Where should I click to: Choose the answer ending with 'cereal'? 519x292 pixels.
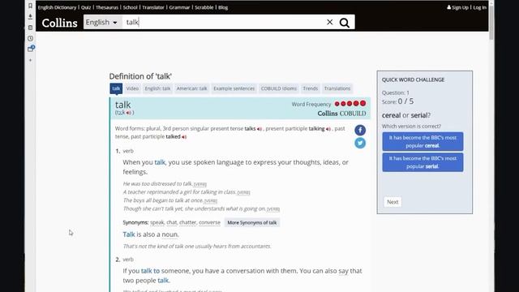[x=422, y=141]
